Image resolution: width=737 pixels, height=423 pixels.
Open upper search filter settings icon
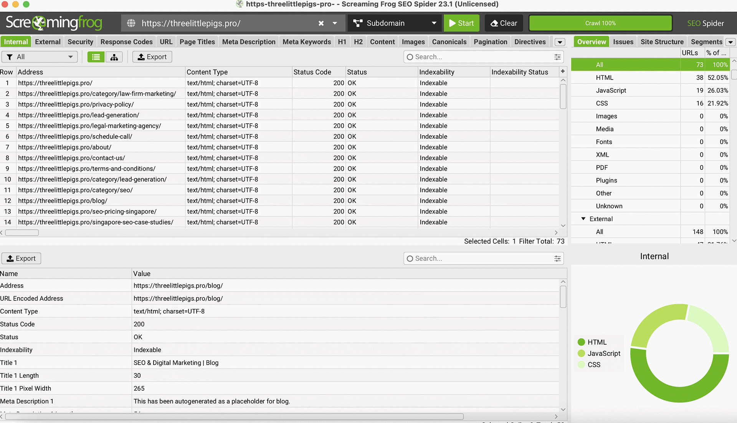click(557, 57)
